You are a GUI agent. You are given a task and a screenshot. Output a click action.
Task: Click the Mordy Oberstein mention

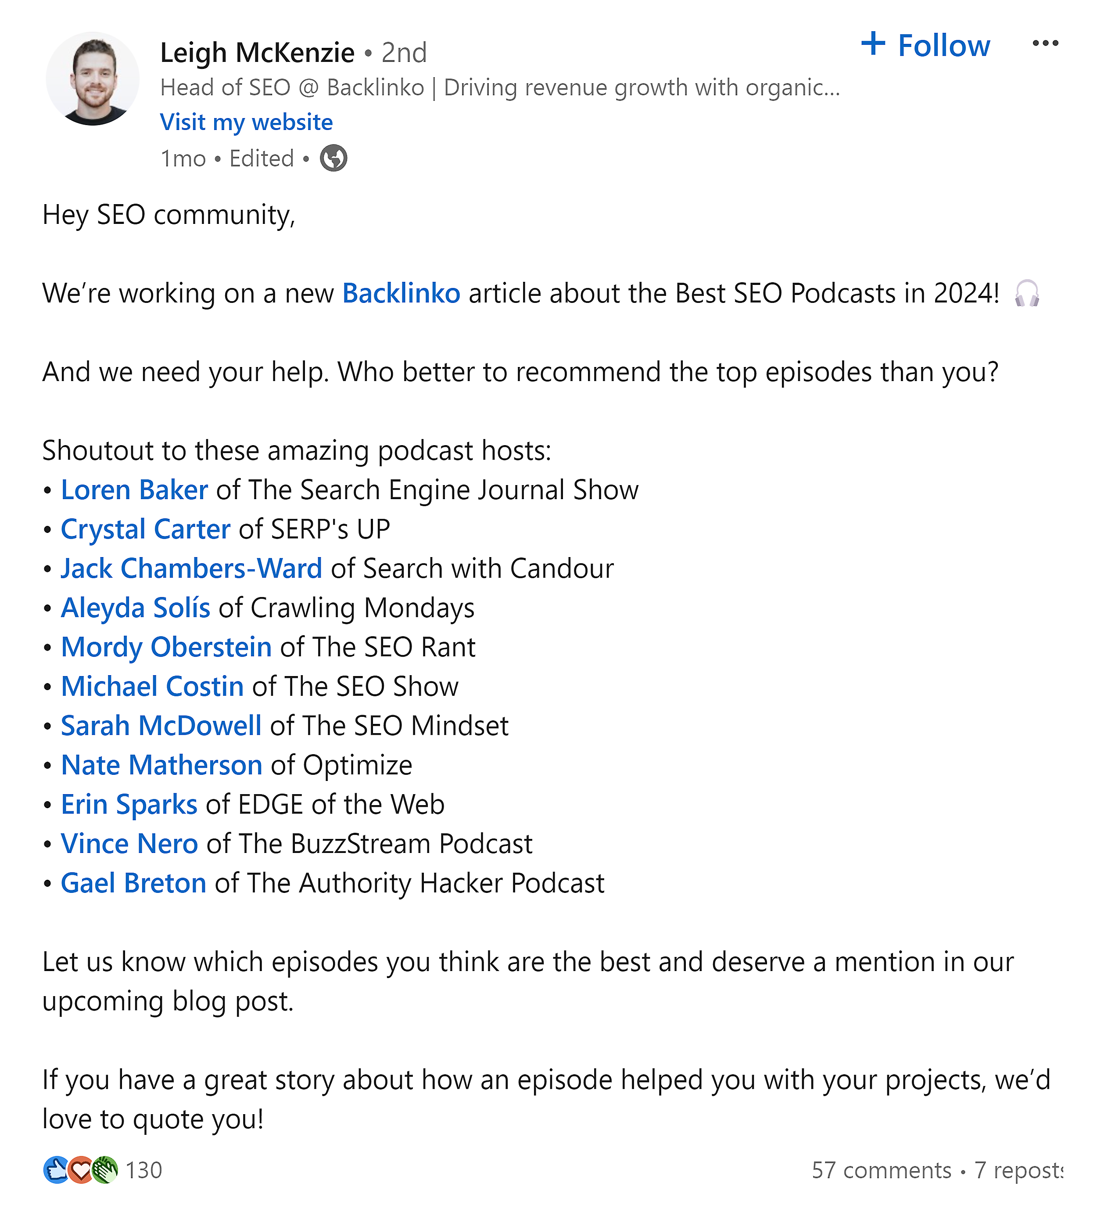166,647
